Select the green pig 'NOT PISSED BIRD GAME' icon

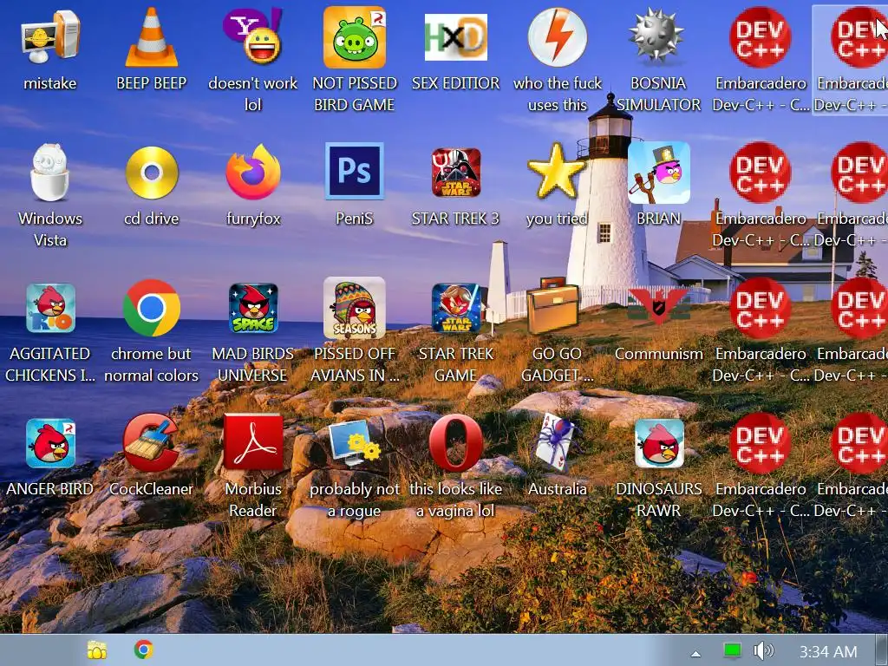tap(355, 37)
